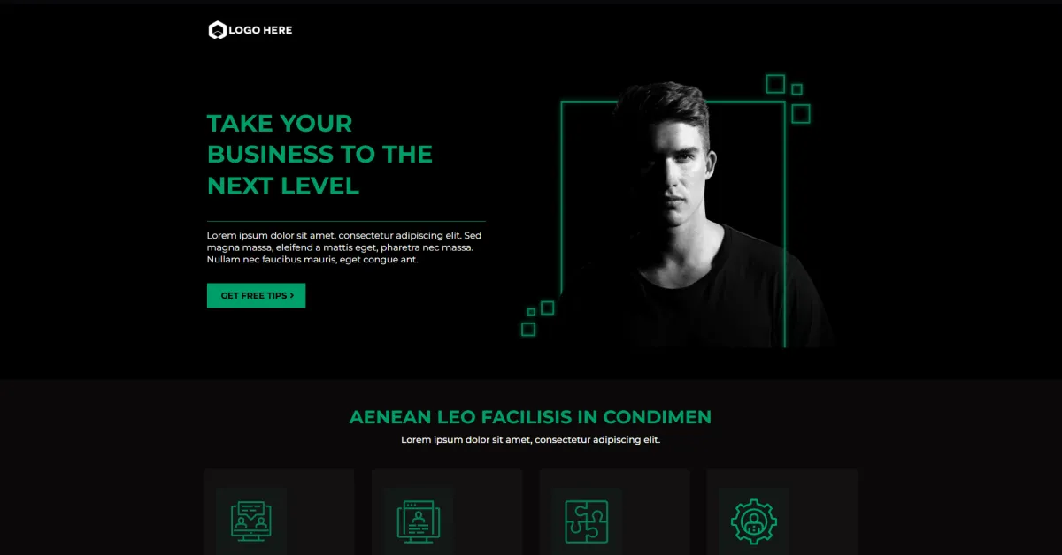
Task: Click the web profile page monitor icon
Action: (x=419, y=521)
